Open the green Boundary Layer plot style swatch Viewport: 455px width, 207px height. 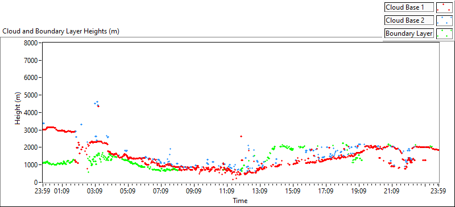[444, 33]
